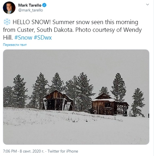Click the 8 сент. 2020 г. date
The image size is (154, 156).
32,151
